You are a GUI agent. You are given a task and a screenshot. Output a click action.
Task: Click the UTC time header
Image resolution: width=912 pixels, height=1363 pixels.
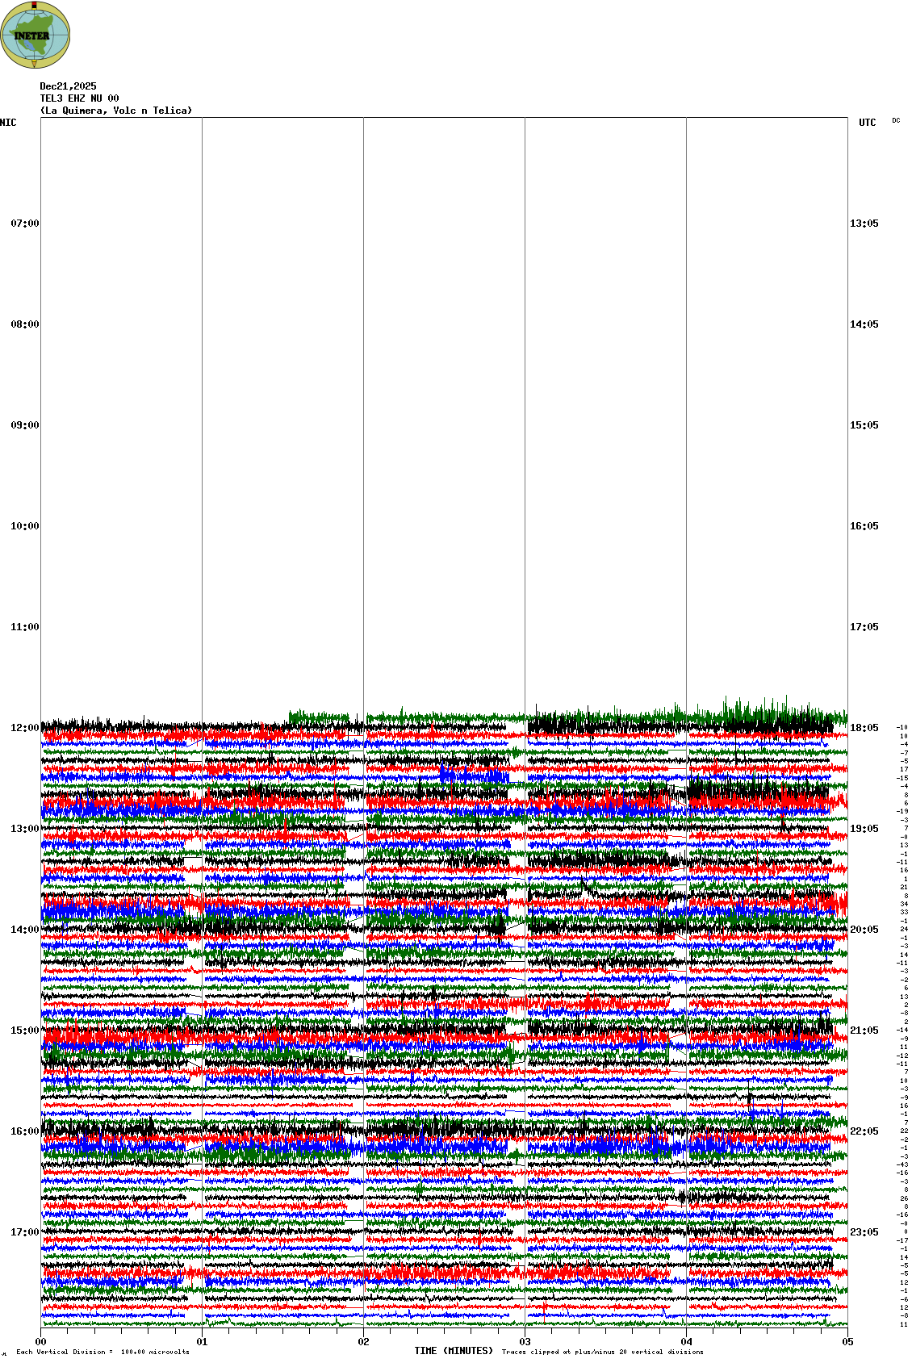tap(867, 123)
